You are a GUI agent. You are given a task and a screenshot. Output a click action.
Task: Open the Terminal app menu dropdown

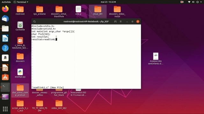[x=21, y=2]
